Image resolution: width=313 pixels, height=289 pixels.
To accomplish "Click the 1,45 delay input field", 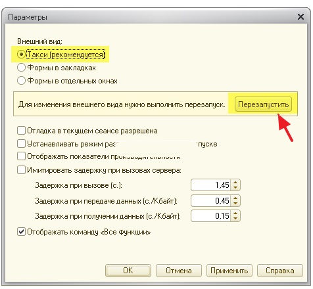I will point(211,185).
